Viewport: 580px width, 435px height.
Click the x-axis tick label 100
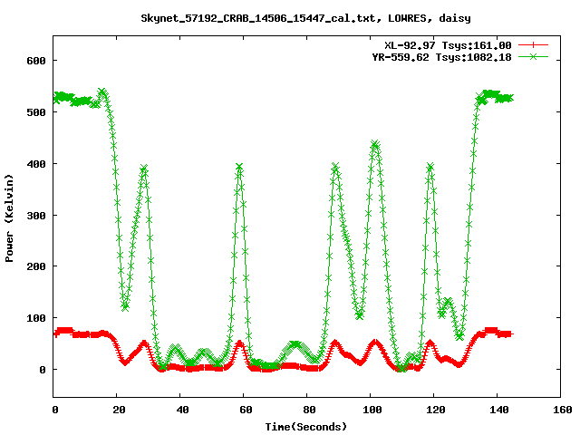click(372, 410)
